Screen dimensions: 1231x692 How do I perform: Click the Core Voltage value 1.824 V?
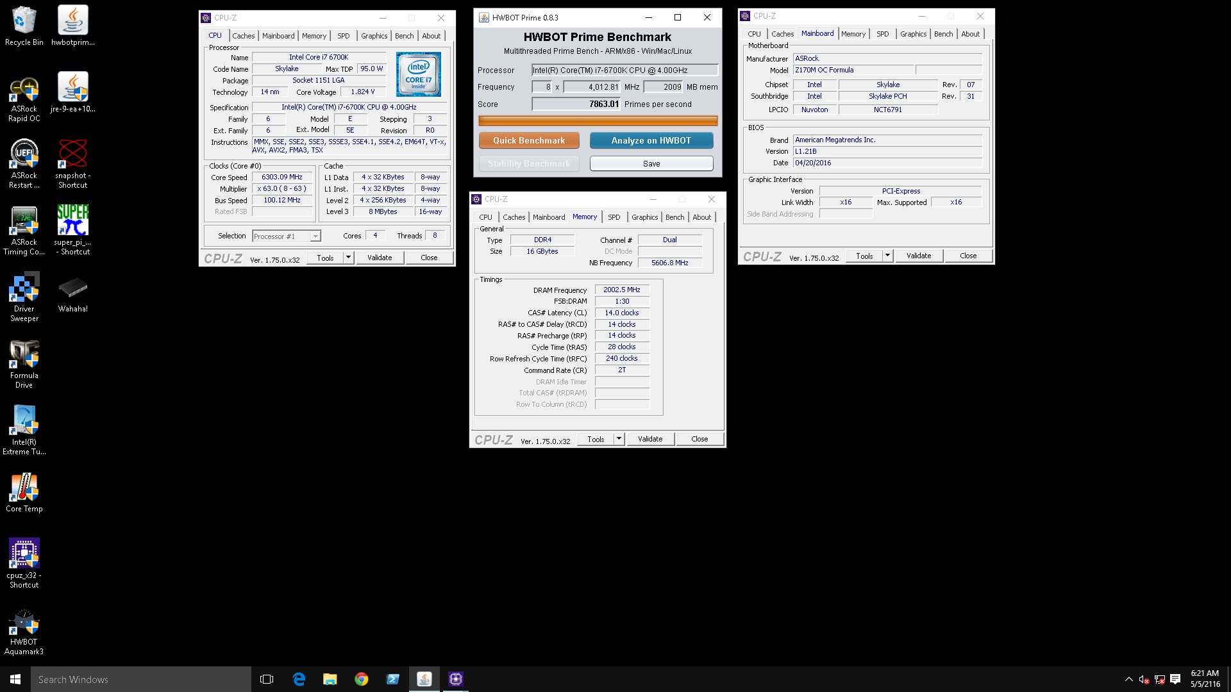(x=363, y=92)
